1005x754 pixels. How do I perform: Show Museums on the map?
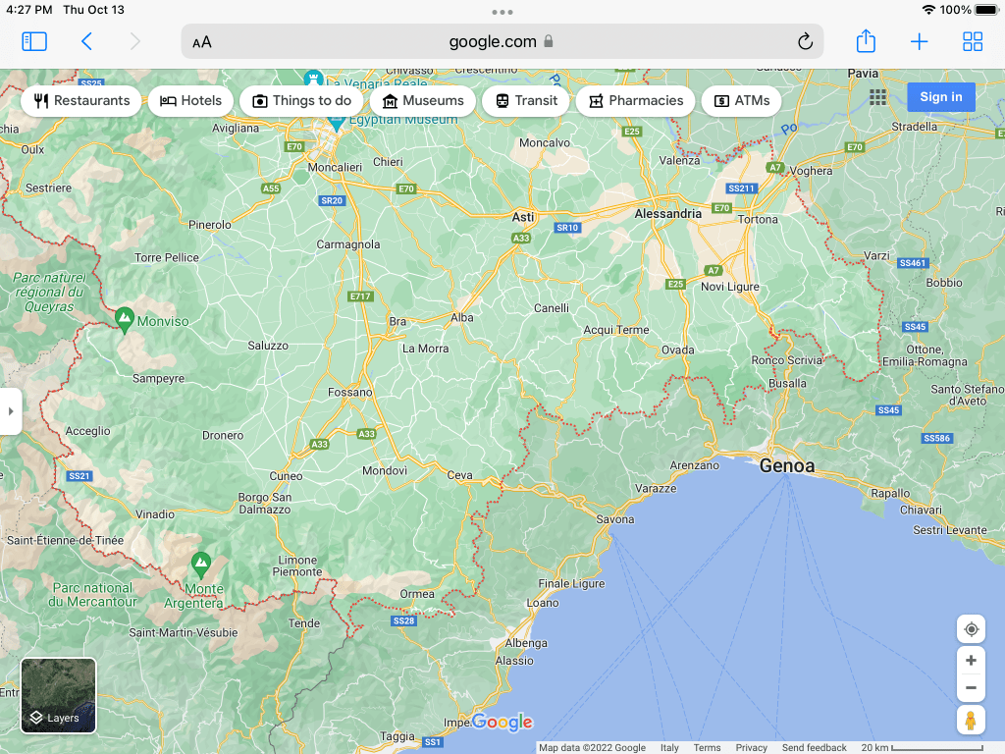click(x=423, y=101)
